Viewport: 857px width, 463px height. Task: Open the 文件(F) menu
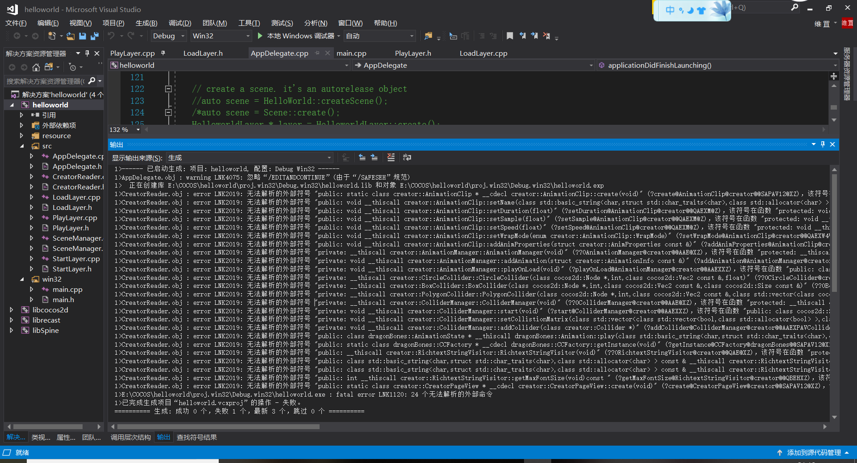[16, 23]
